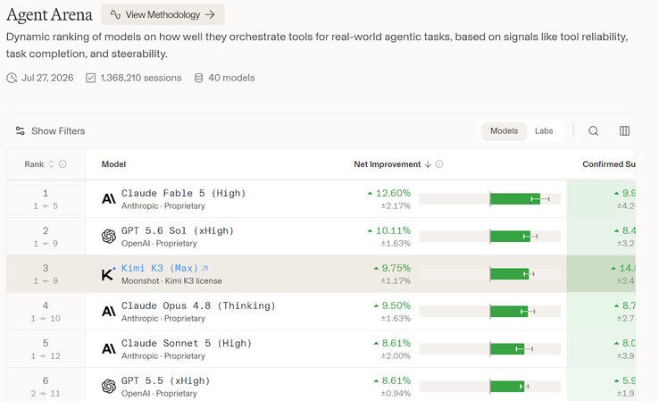659x401 pixels.
Task: Open the leaderboard search icon
Action: 594,131
